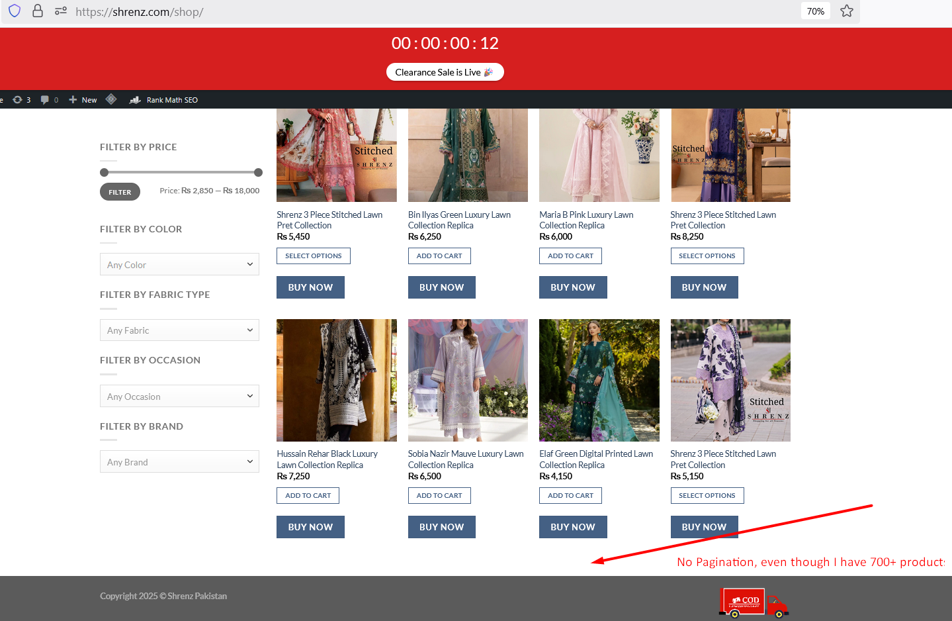
Task: Open Rank Math SEO menu
Action: (x=164, y=100)
